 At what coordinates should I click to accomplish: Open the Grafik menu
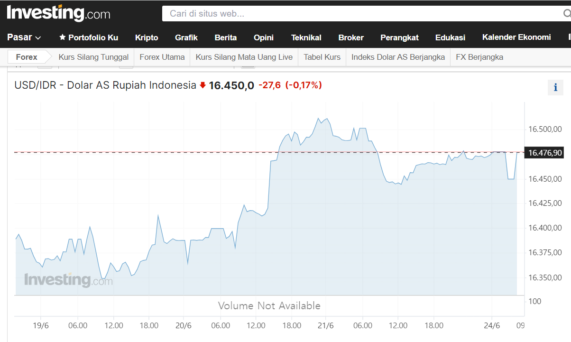coord(186,37)
